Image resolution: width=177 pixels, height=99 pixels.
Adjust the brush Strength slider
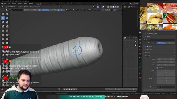(49, 10)
